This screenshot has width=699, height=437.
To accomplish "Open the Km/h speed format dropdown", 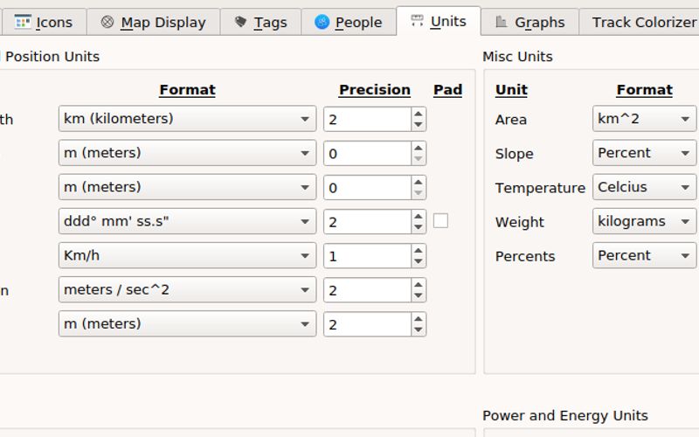I will point(187,255).
